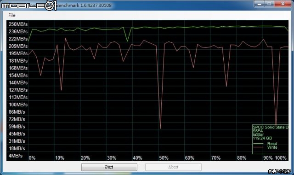Click the 18MB/s axis label

(17, 148)
